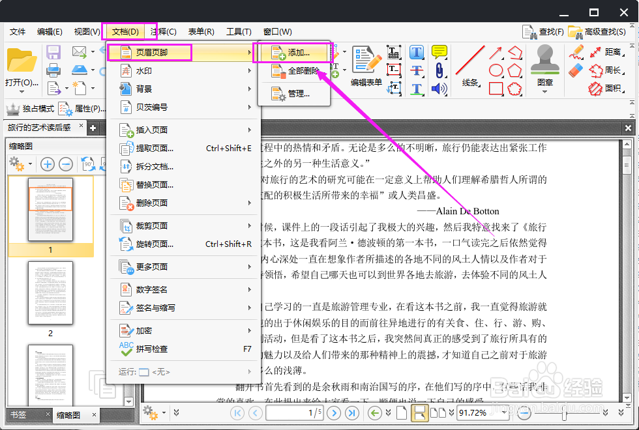Expand thumbnails options gear dropdown
Viewport: 639px width, 430px height.
coord(31,164)
